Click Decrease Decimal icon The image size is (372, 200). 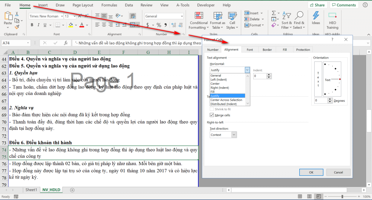pos(181,25)
